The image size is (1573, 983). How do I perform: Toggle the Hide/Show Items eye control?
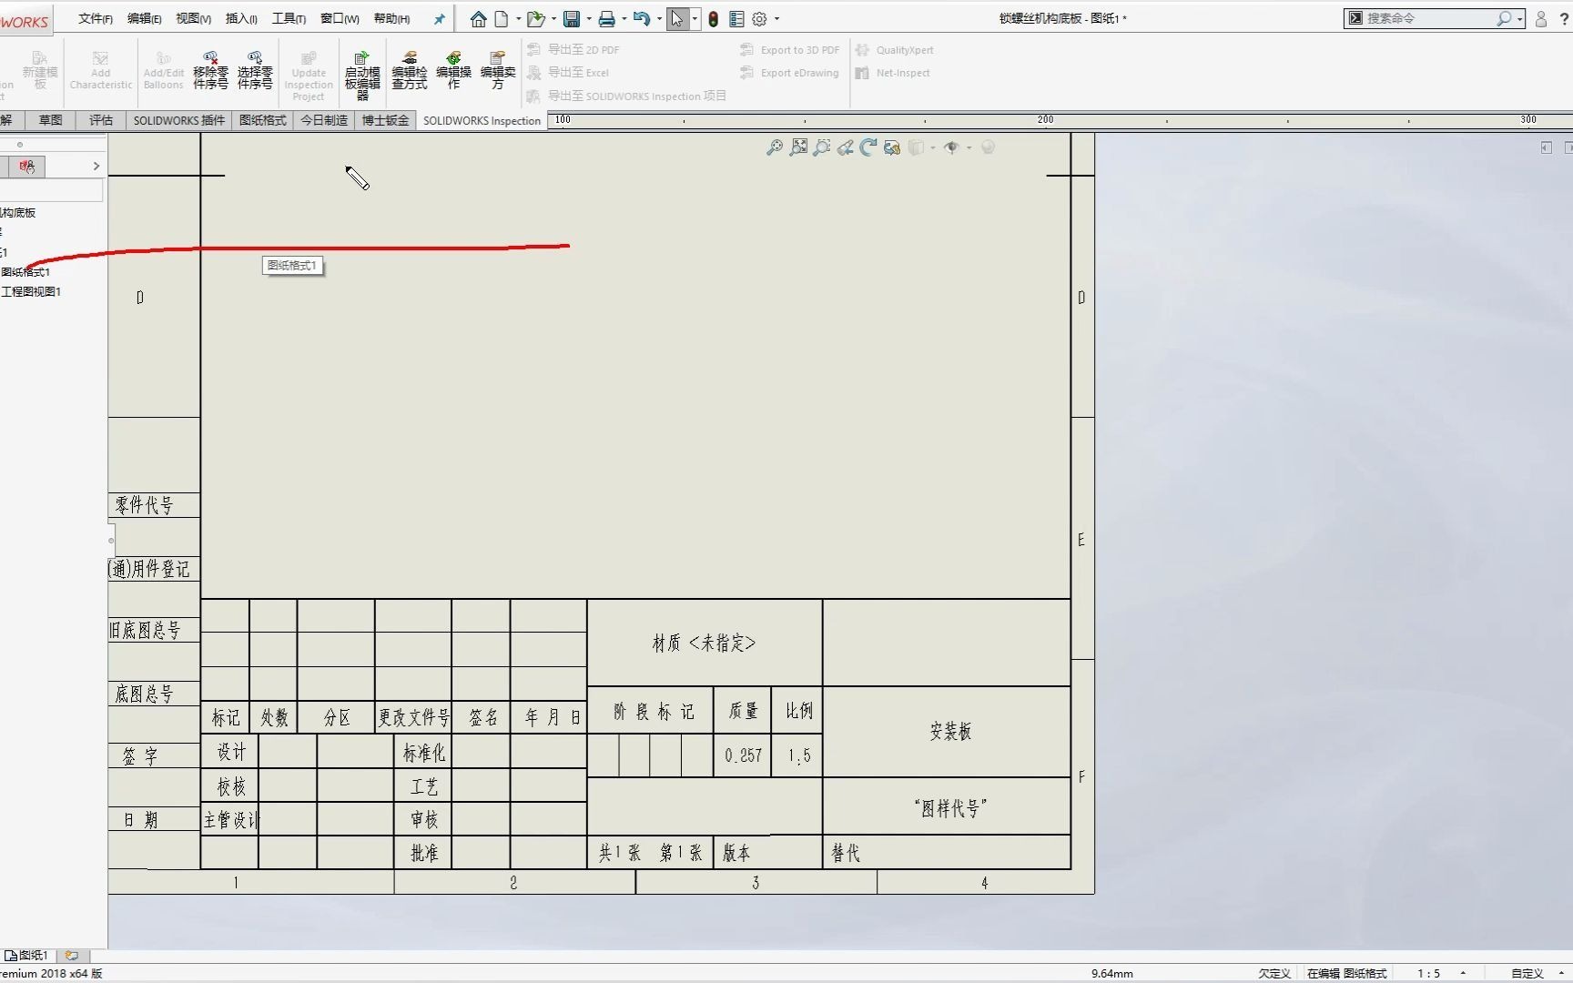953,147
